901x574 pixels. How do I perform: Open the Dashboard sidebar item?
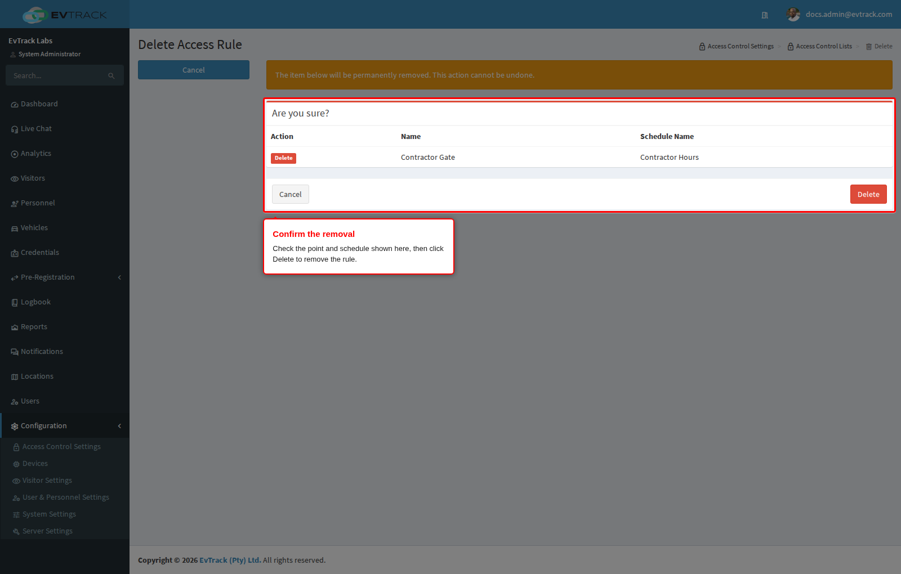tap(65, 104)
